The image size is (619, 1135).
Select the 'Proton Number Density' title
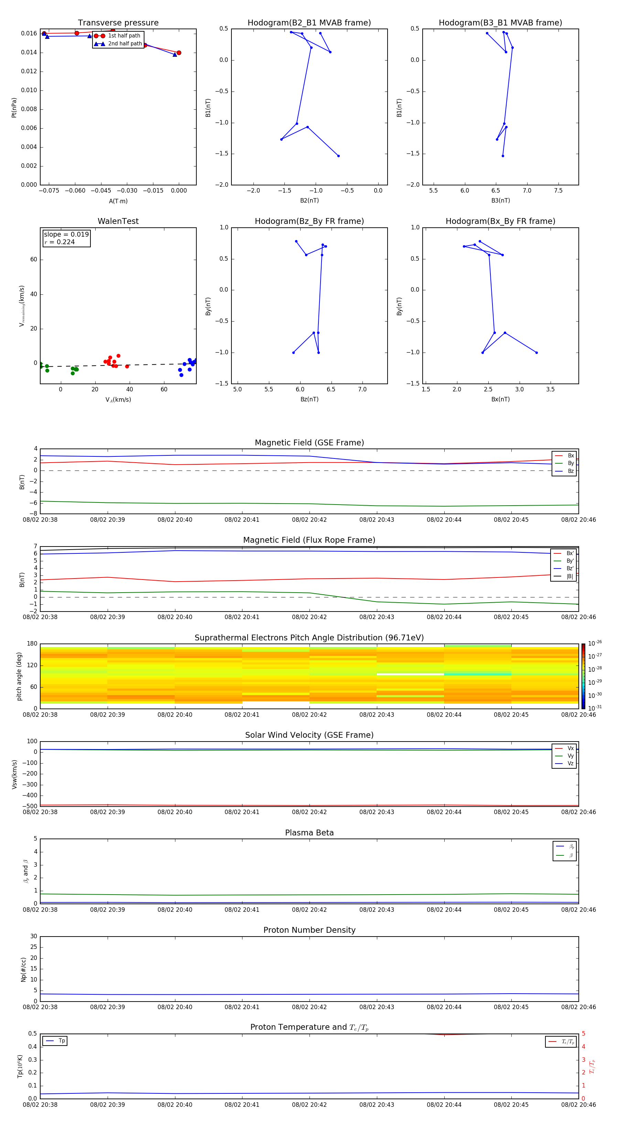309,930
